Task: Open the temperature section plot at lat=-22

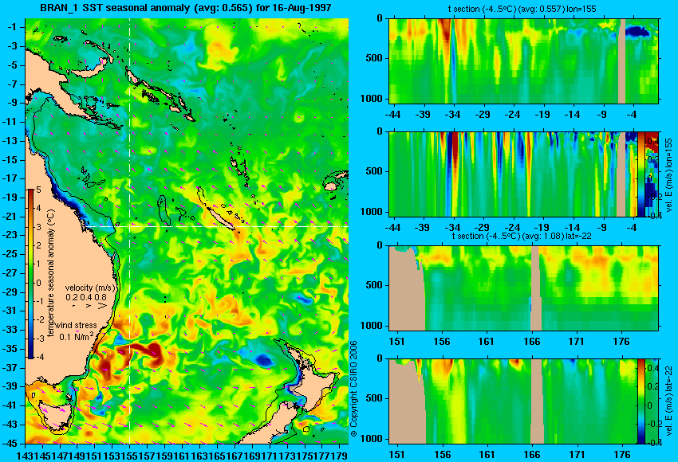Action: 524,288
